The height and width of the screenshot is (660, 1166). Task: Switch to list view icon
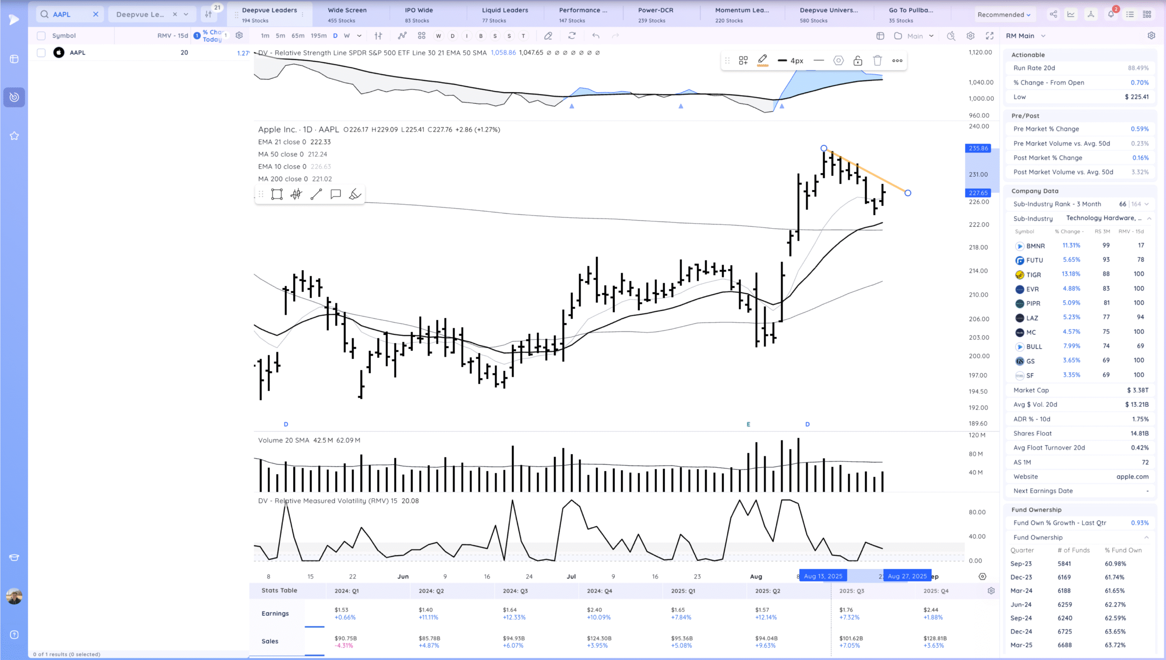tap(1130, 14)
